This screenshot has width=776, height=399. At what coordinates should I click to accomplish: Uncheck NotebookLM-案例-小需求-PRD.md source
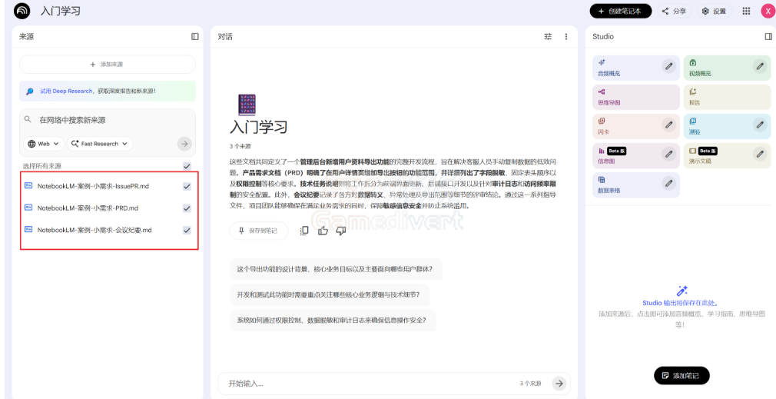point(187,208)
